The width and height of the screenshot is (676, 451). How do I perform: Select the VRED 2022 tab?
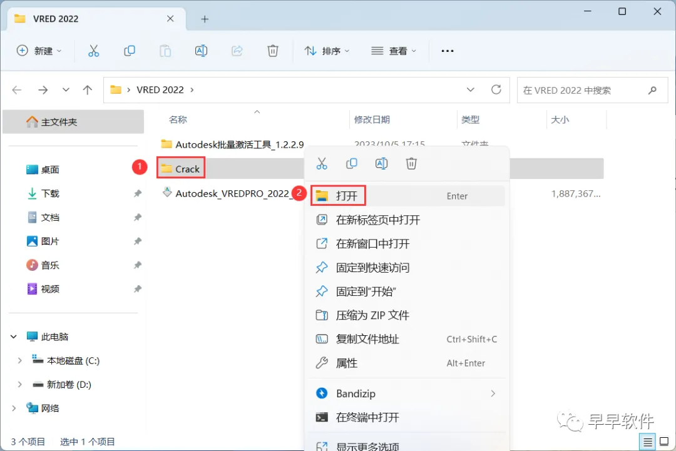[96, 19]
